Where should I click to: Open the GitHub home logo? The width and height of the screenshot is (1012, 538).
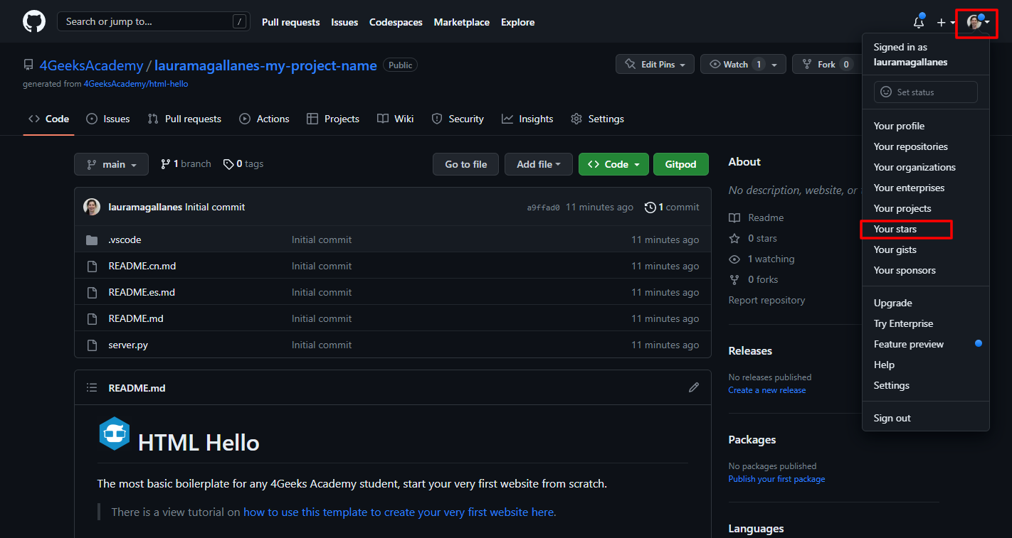coord(34,21)
